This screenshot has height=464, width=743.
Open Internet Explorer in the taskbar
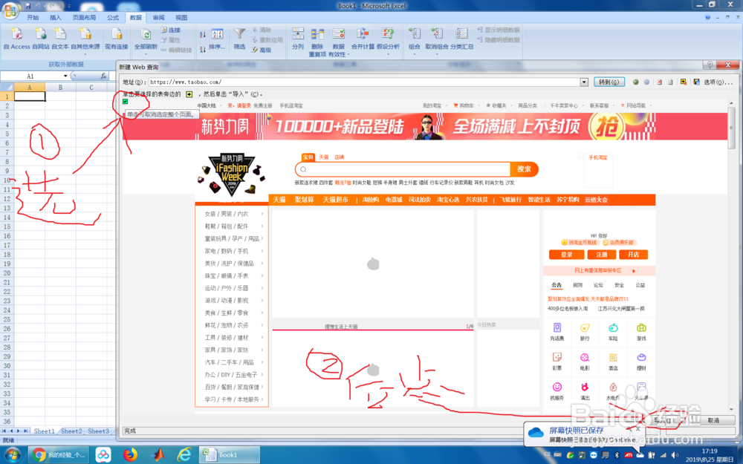coord(184,455)
